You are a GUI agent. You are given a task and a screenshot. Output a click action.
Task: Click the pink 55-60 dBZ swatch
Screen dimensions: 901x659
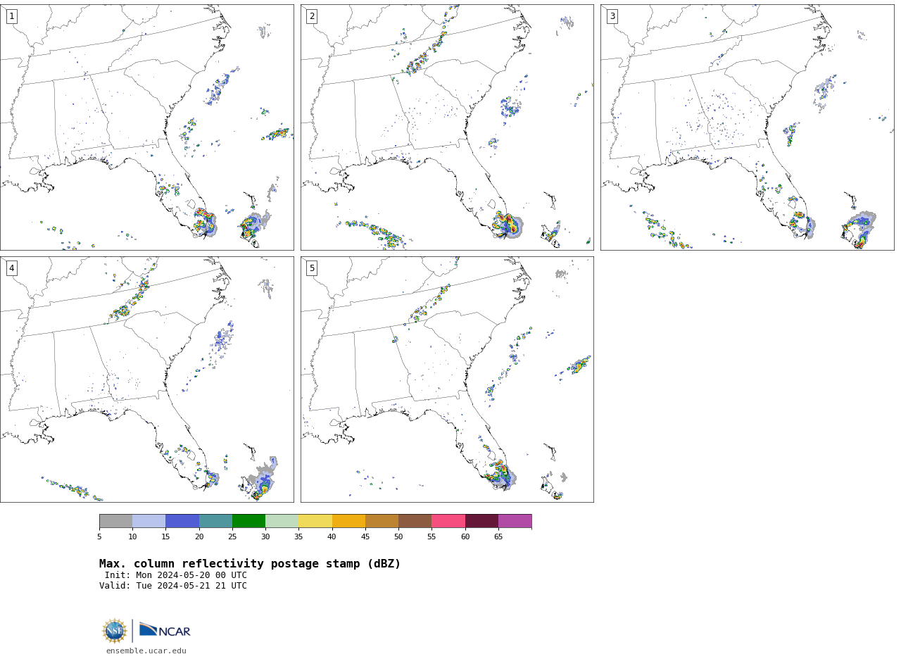tap(448, 521)
